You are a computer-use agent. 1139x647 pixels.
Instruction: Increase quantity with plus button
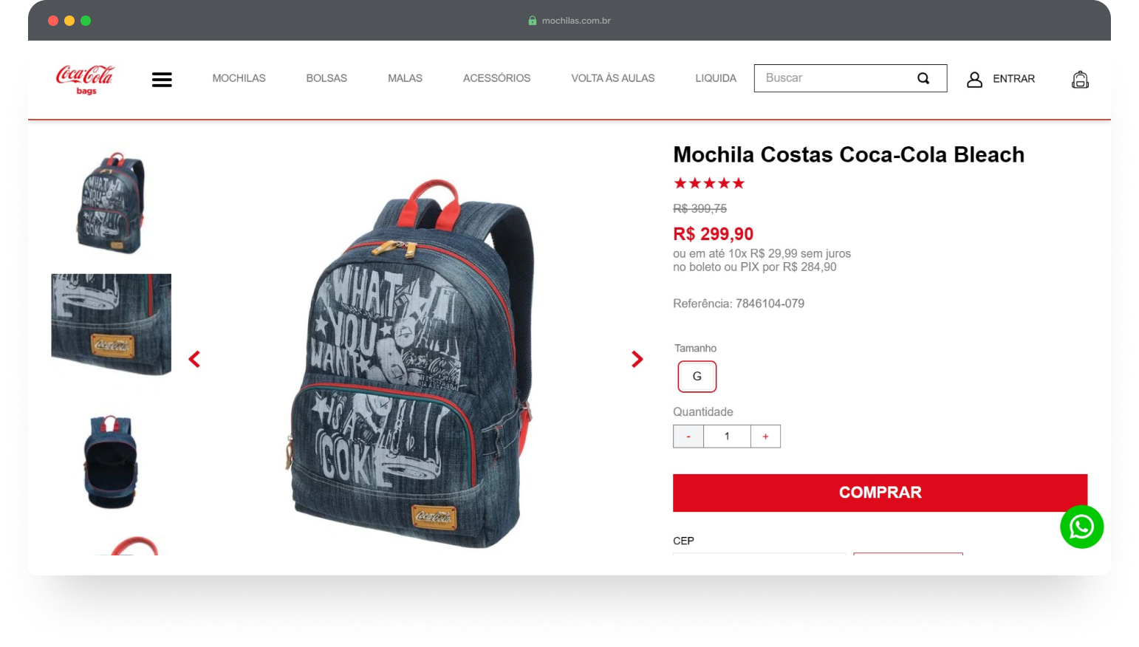[x=765, y=437]
